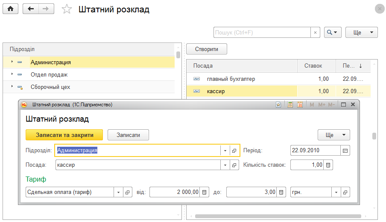Click the M memory button in title bar
Screen dimensions: 386x222
312,105
